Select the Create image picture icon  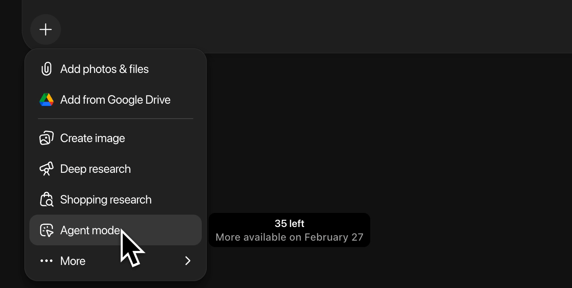(46, 138)
